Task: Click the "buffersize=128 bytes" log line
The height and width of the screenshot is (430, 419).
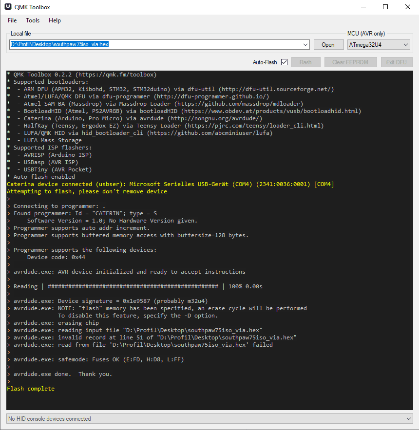Action: pos(128,235)
